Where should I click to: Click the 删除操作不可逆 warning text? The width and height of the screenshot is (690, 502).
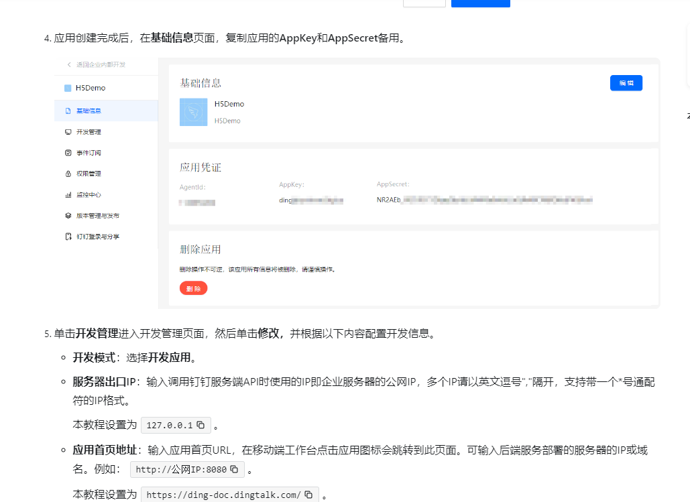[x=258, y=269]
